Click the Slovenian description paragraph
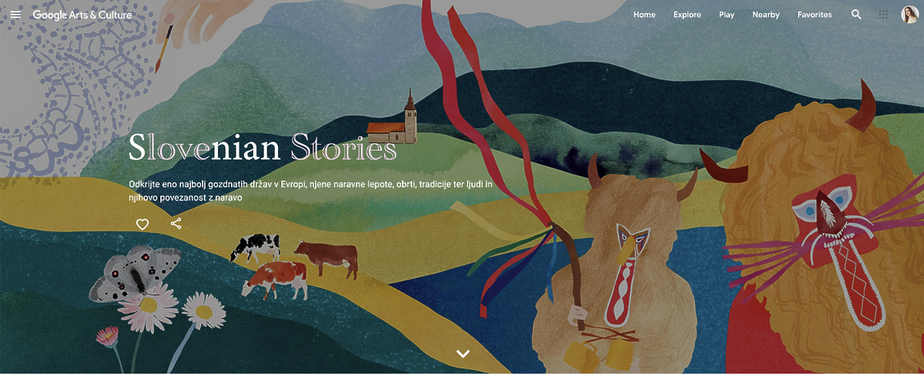Screen dimensions: 924x376 (x=310, y=191)
